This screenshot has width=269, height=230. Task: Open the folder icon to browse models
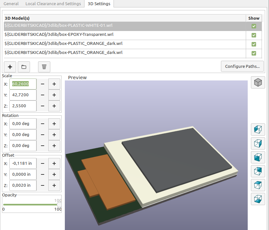[24, 67]
